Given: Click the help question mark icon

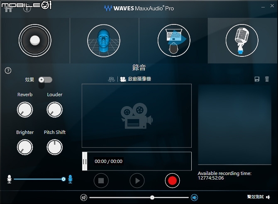Looking at the screenshot, I should coord(8,70).
